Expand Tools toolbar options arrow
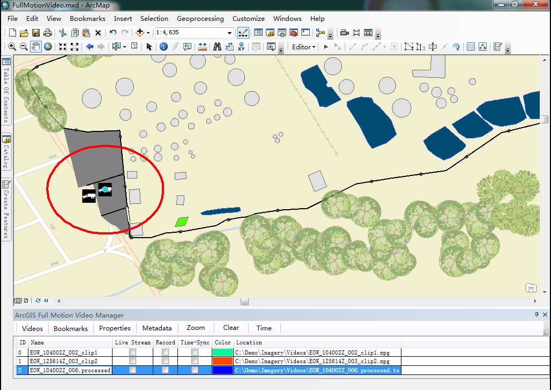 click(x=281, y=49)
